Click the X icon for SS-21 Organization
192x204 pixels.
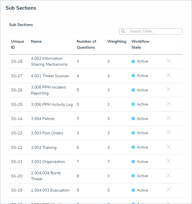tap(168, 161)
